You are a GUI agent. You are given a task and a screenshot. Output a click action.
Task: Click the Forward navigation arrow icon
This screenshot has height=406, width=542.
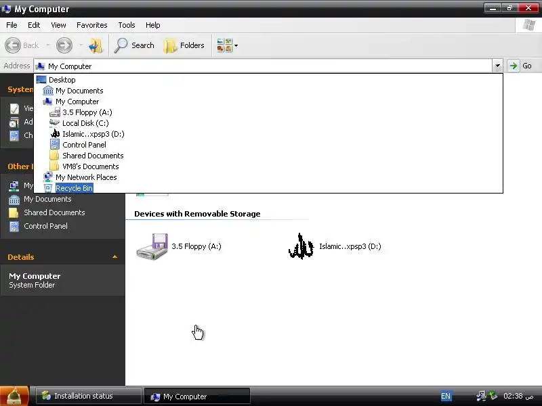point(64,45)
